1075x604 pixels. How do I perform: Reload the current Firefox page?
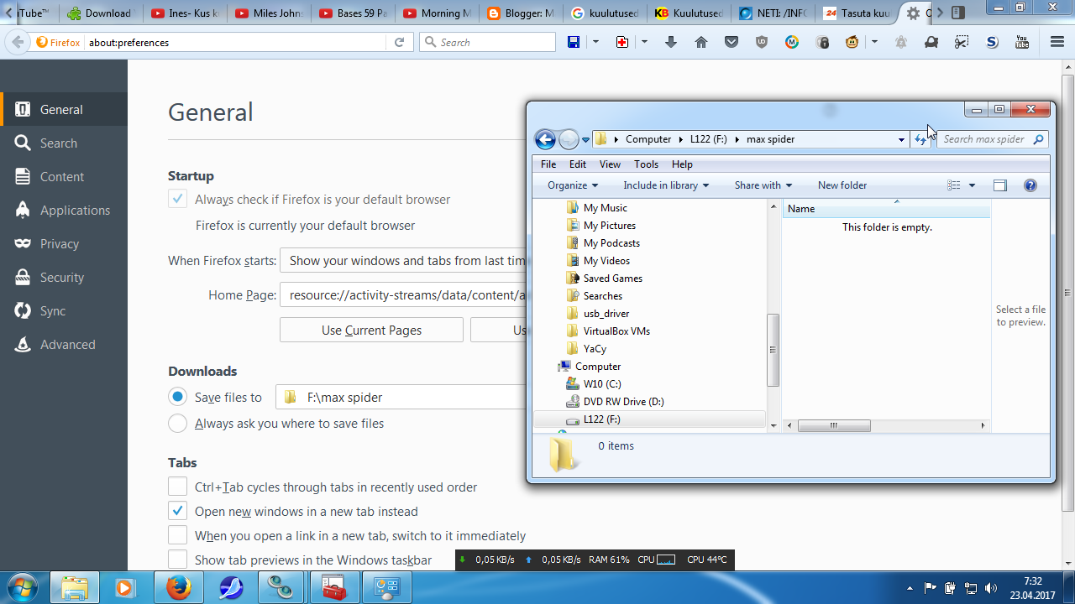[399, 42]
